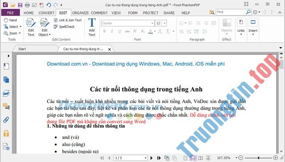The image size is (285, 162).
Task: Open the Digital Signatures panel icon
Action: [6, 147]
